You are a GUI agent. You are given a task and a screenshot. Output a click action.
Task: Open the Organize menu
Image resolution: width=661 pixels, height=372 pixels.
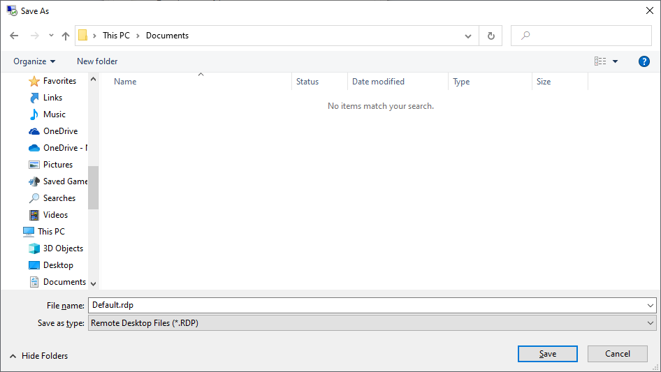click(x=34, y=61)
